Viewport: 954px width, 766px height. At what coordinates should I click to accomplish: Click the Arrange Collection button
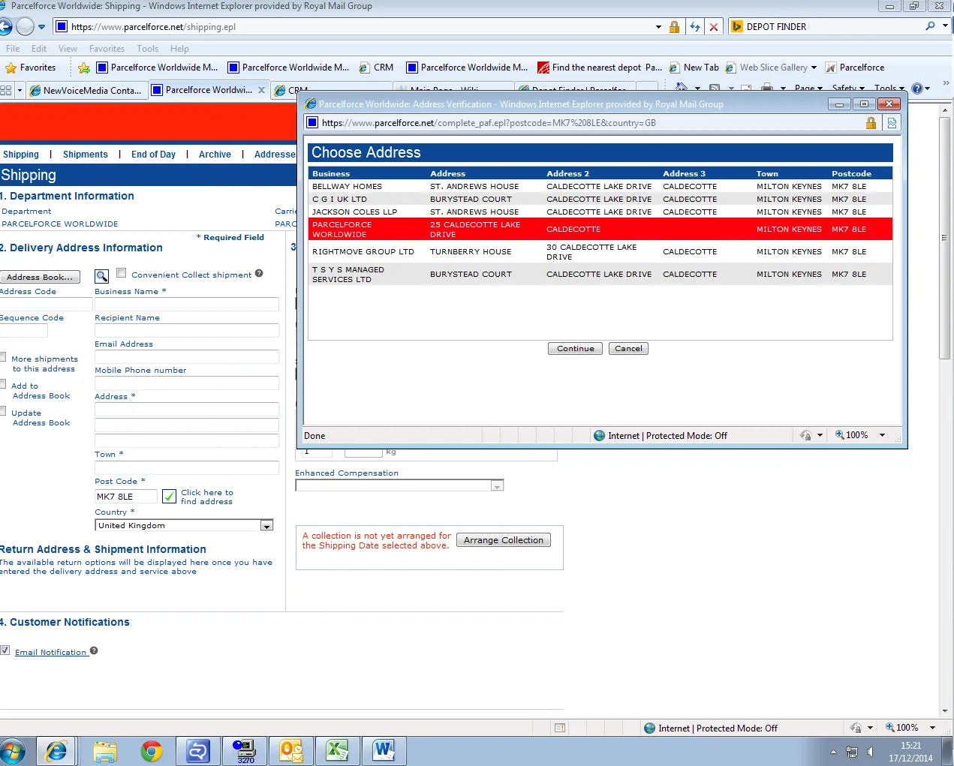pyautogui.click(x=504, y=540)
